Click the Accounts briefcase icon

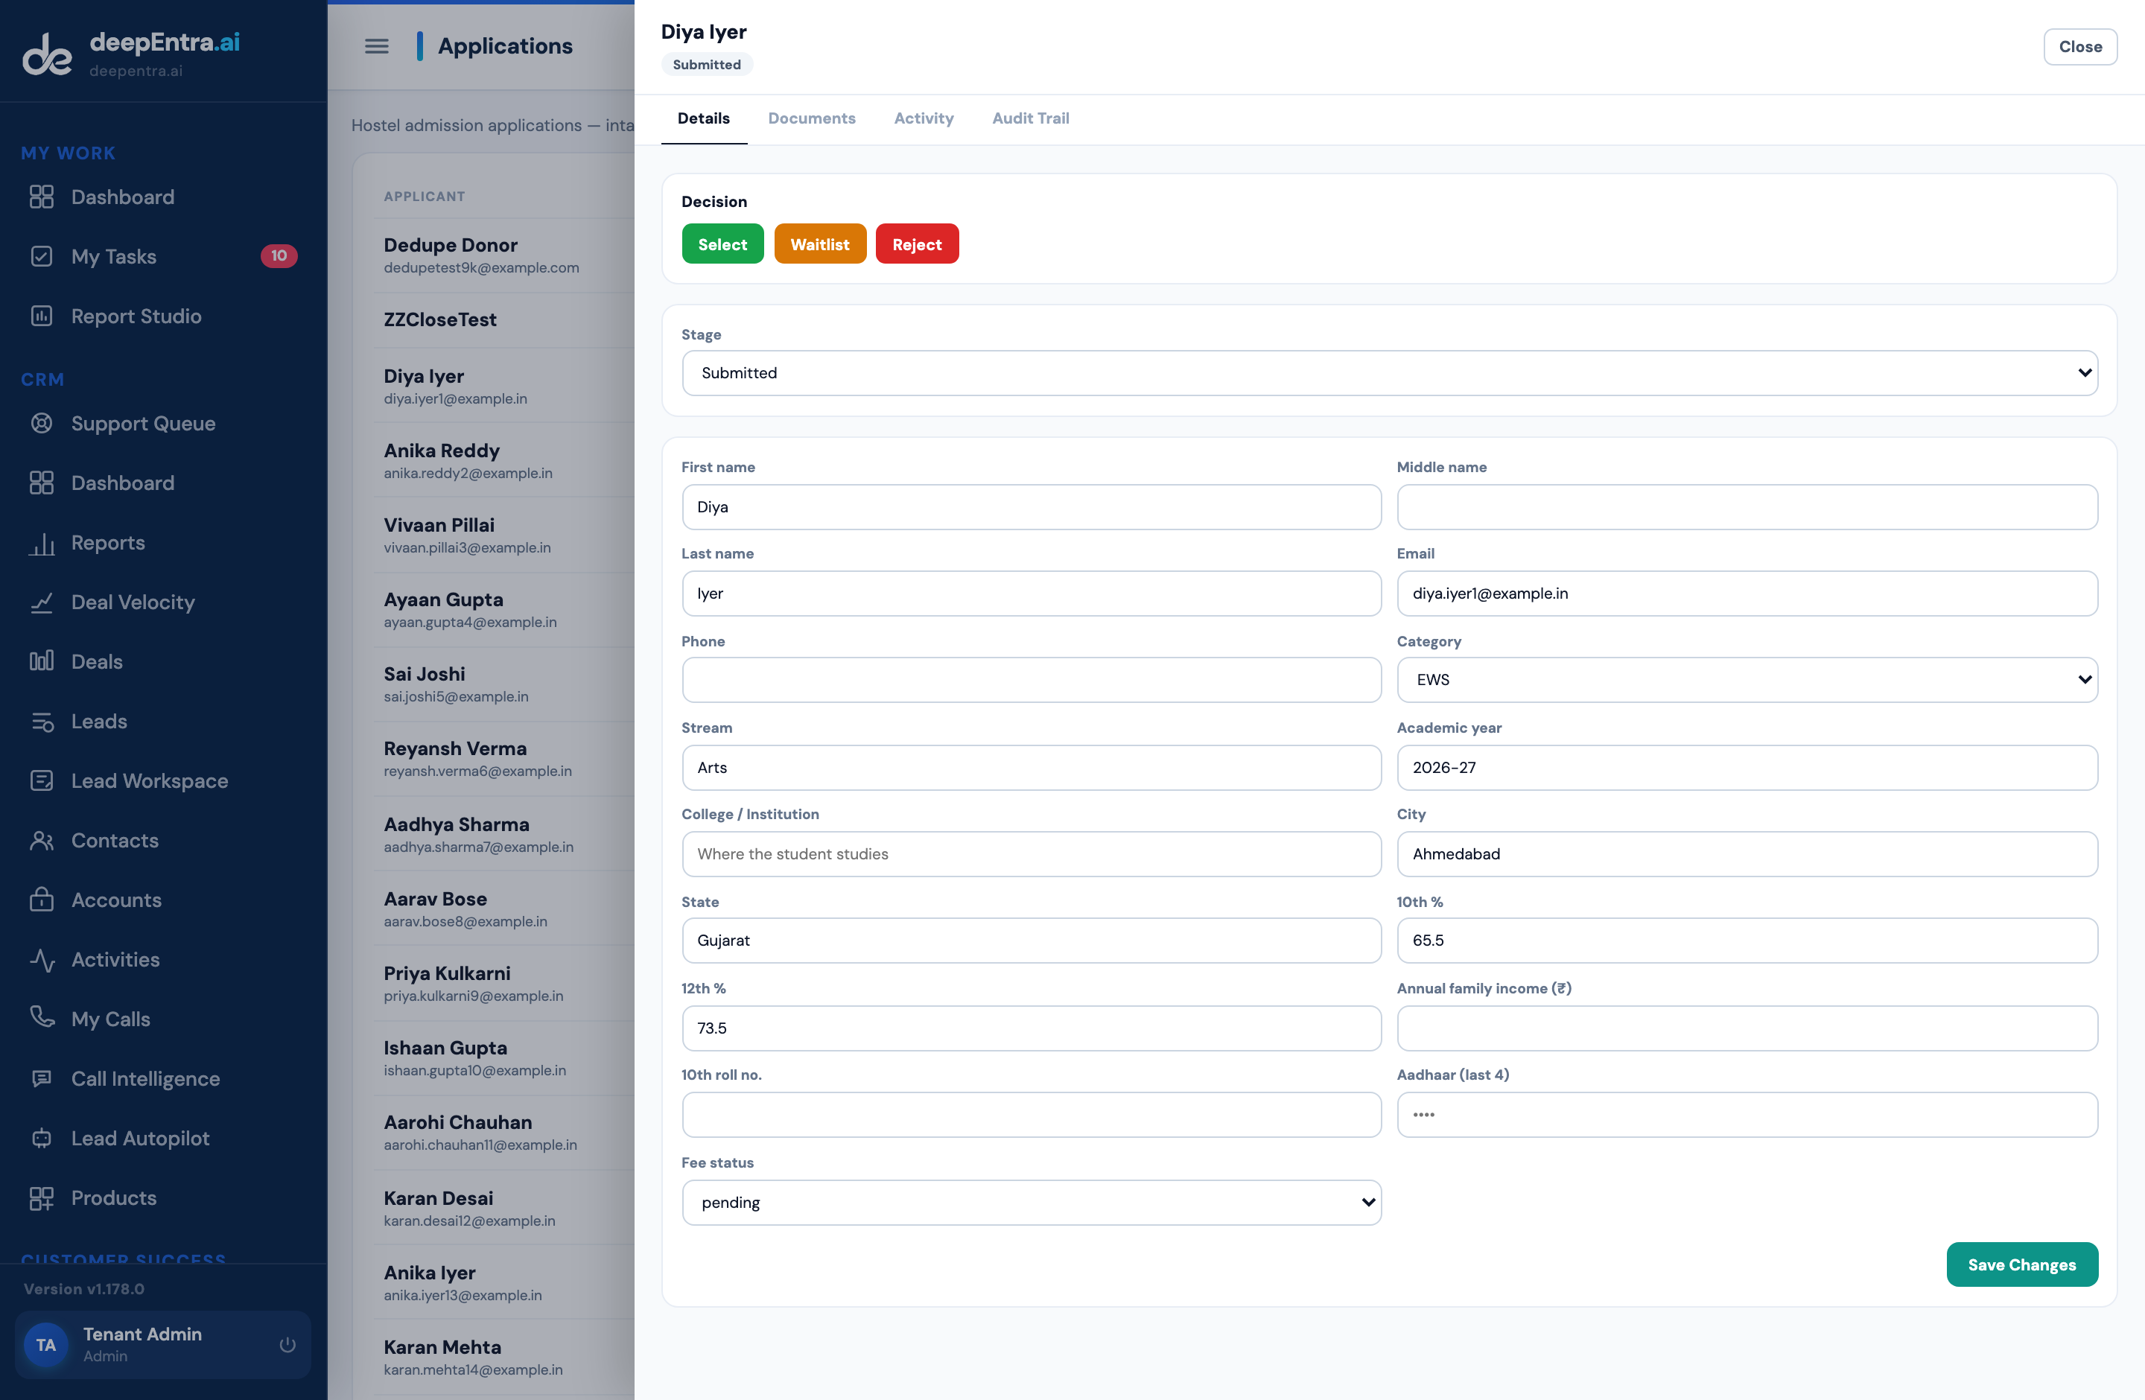point(42,899)
